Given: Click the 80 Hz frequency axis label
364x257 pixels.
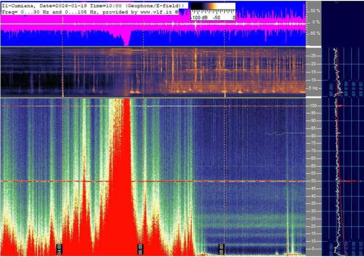Looking at the screenshot, I should [x=313, y=135].
